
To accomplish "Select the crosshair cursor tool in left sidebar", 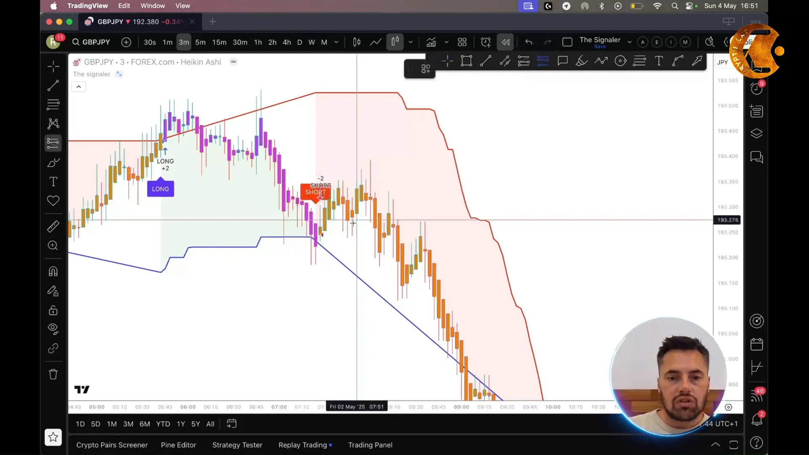I will click(53, 67).
